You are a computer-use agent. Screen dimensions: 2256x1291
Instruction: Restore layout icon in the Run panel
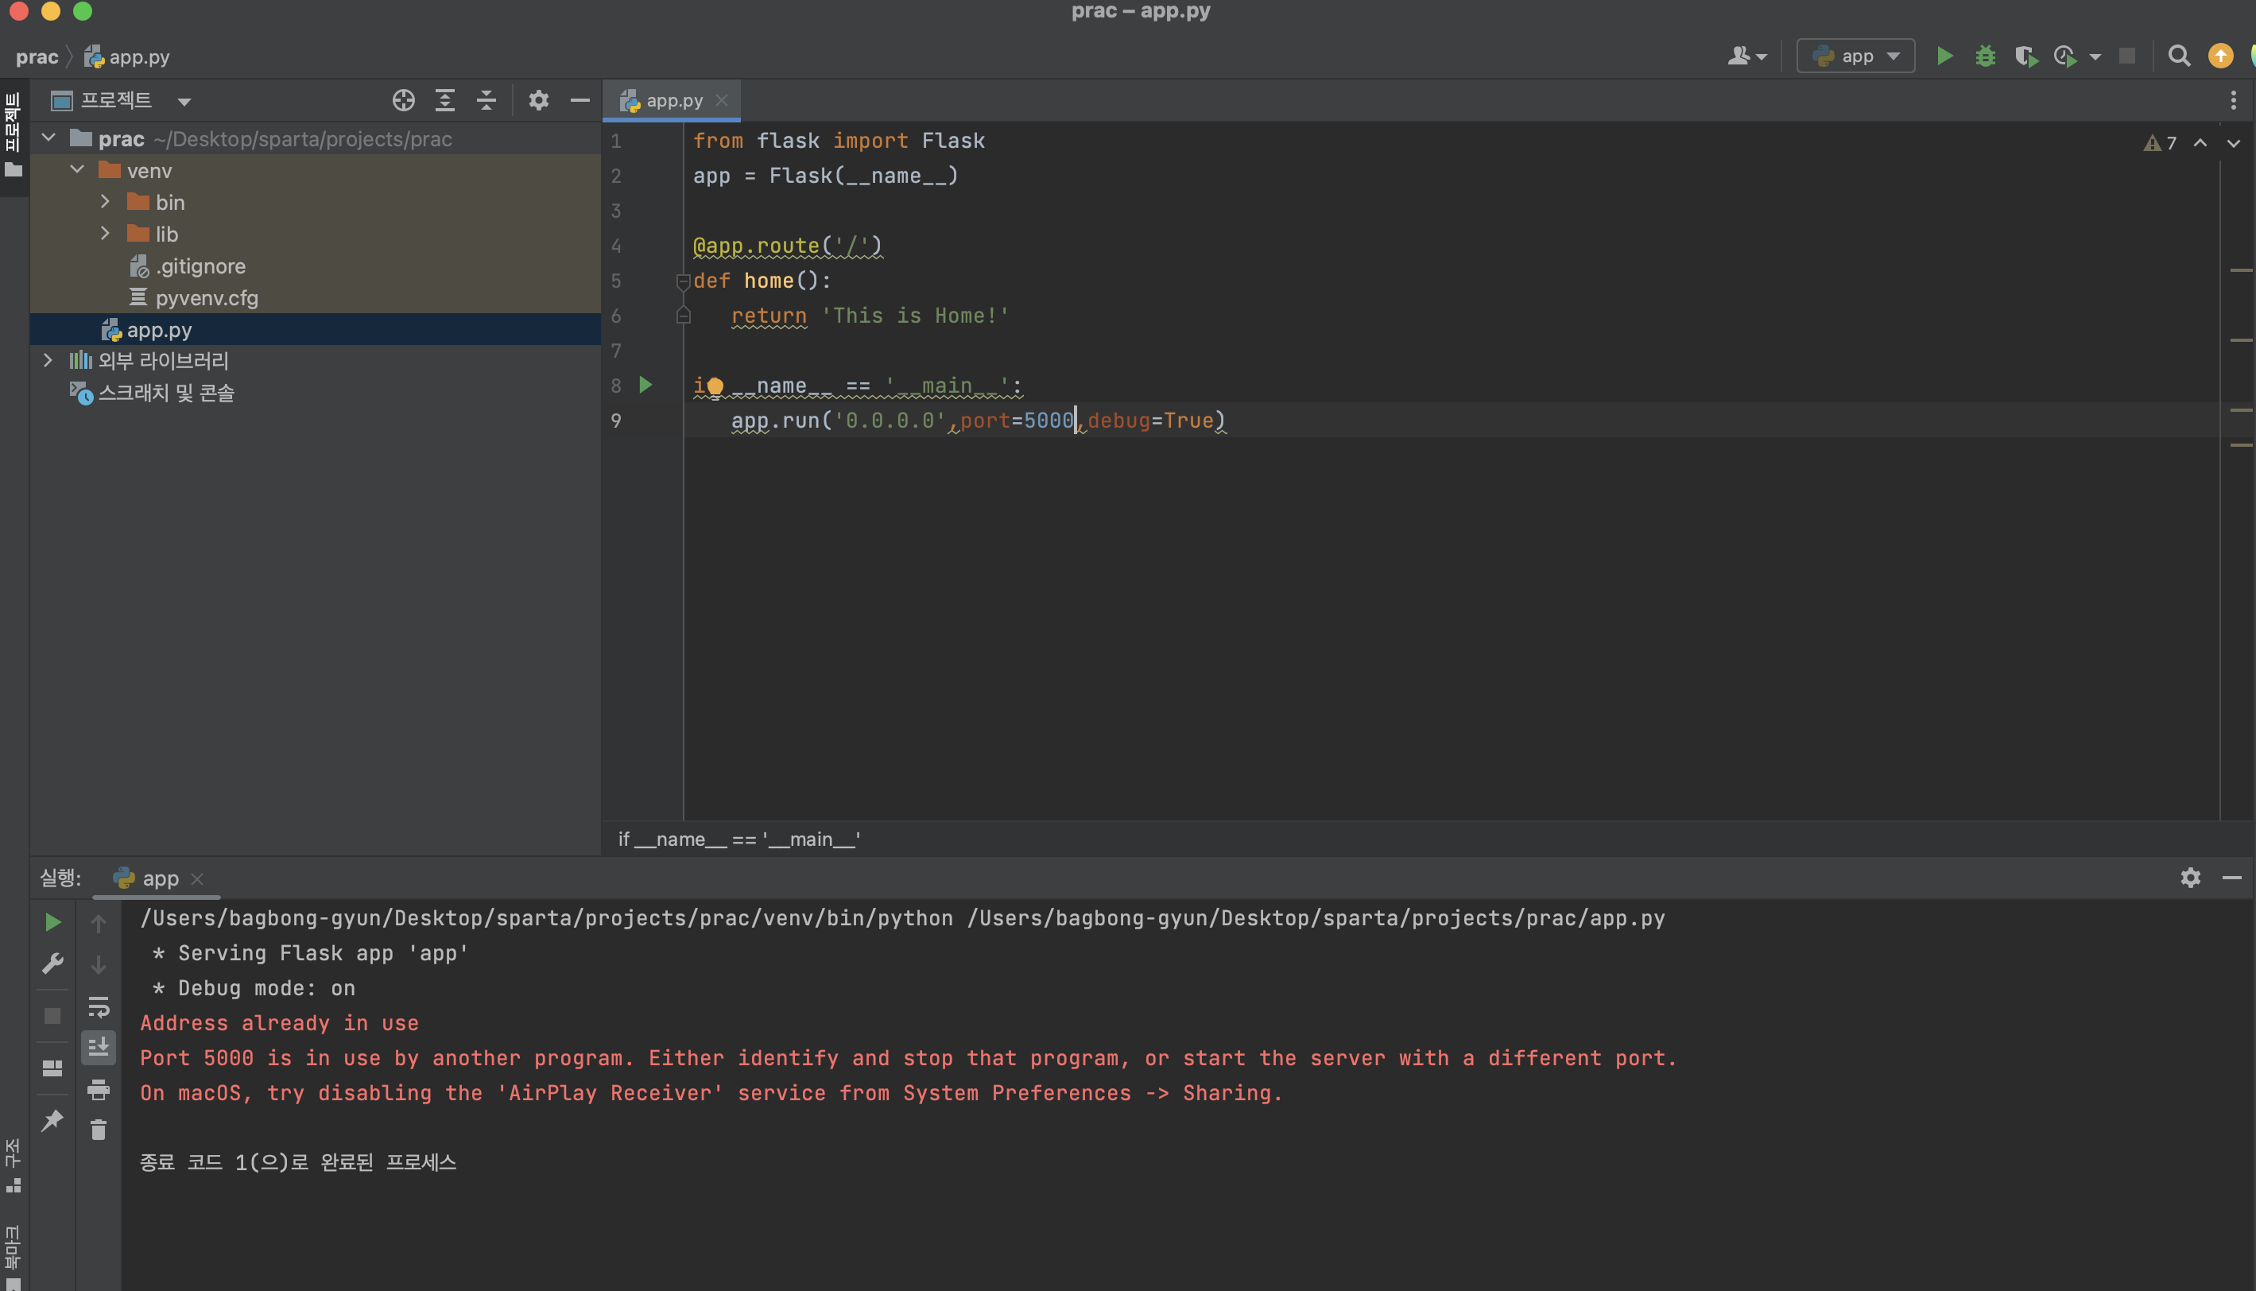point(52,1068)
